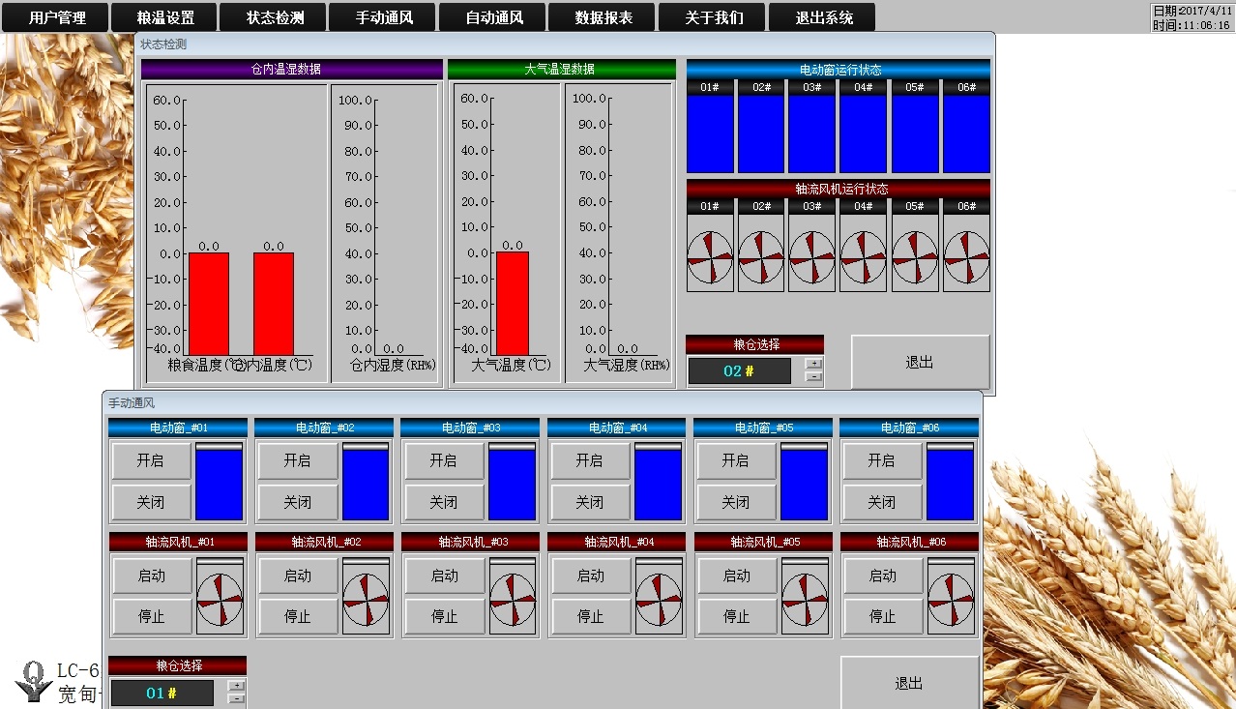Click the blue 电动窗_#06 indicator in 手动通风
This screenshot has width=1236, height=709.
tap(950, 485)
